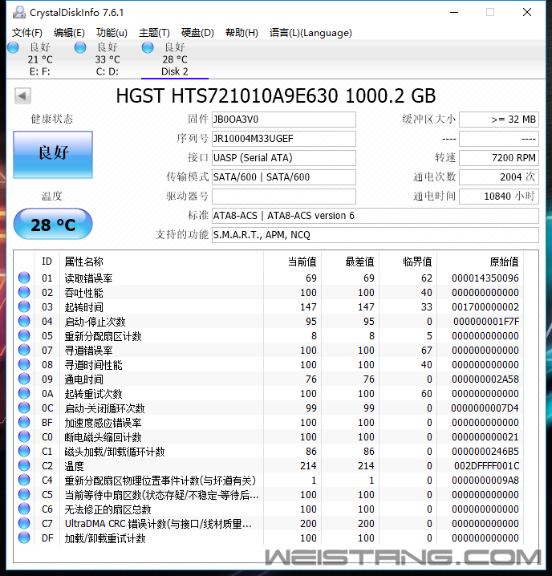
Task: Open the 主题(T) menu
Action: click(x=154, y=33)
